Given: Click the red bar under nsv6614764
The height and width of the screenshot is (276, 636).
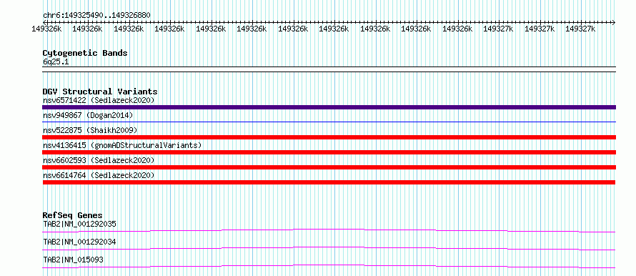Looking at the screenshot, I should [329, 182].
